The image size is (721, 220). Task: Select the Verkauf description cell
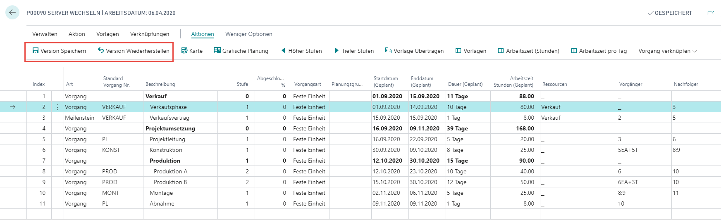coord(180,96)
